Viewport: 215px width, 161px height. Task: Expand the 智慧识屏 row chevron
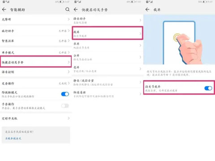point(69,41)
